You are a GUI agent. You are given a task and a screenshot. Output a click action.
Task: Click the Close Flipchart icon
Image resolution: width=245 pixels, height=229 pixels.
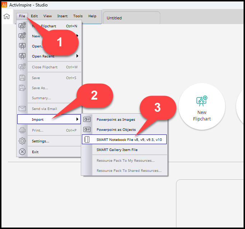point(22,67)
